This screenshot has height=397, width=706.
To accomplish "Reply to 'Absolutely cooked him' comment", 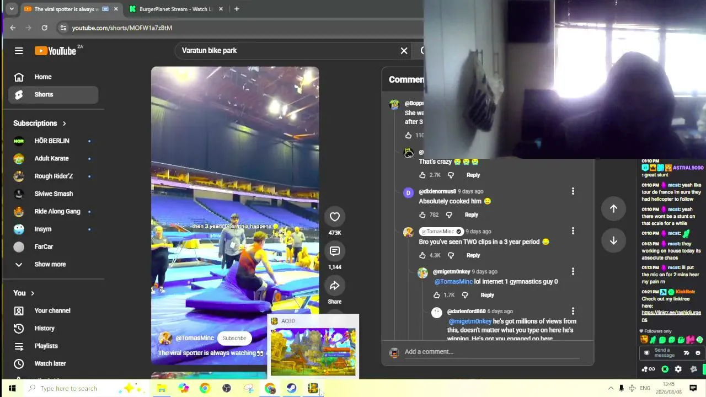I will [471, 214].
